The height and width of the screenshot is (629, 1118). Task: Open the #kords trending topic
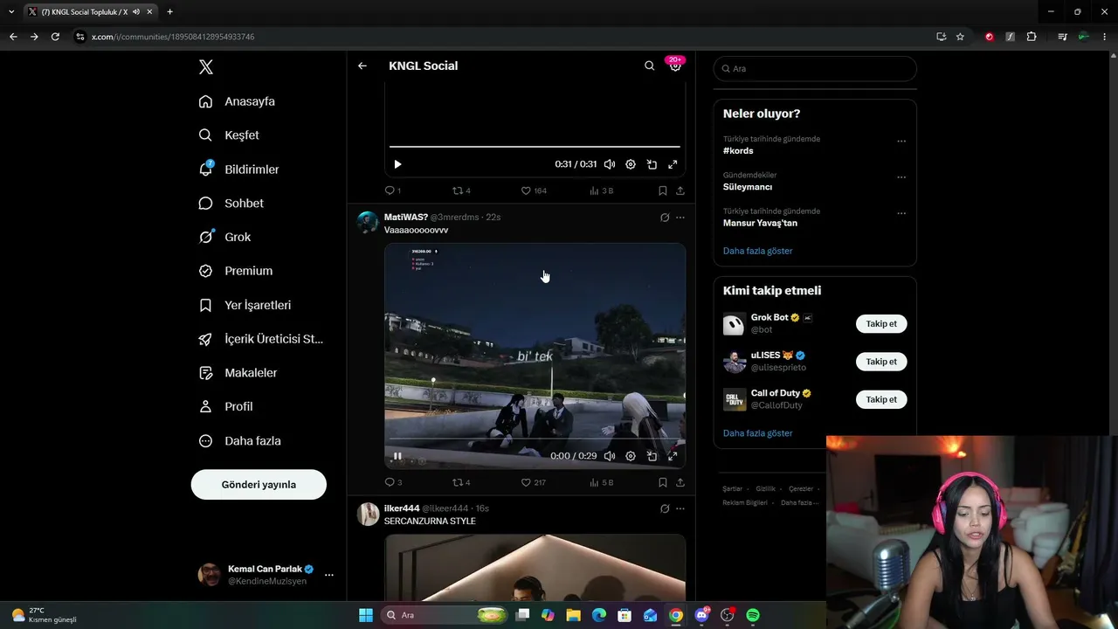738,151
